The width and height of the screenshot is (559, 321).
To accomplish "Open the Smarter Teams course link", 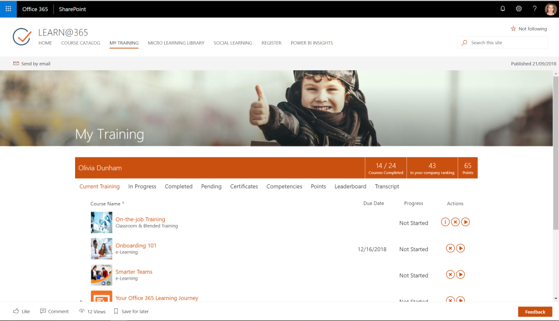I will [x=134, y=272].
